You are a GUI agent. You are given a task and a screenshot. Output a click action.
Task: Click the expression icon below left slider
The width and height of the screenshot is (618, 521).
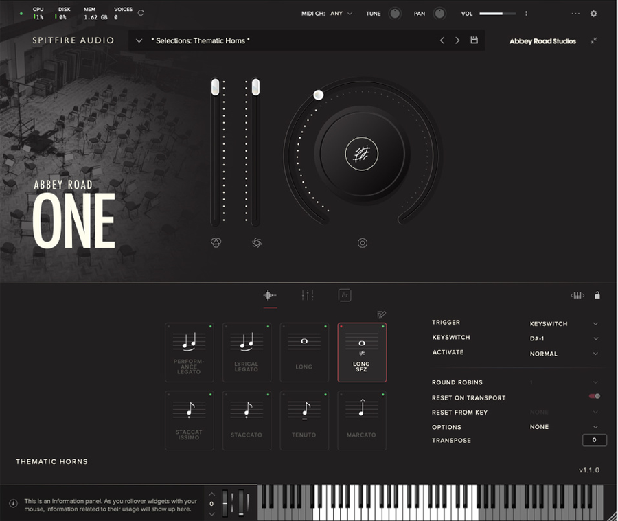coord(216,243)
